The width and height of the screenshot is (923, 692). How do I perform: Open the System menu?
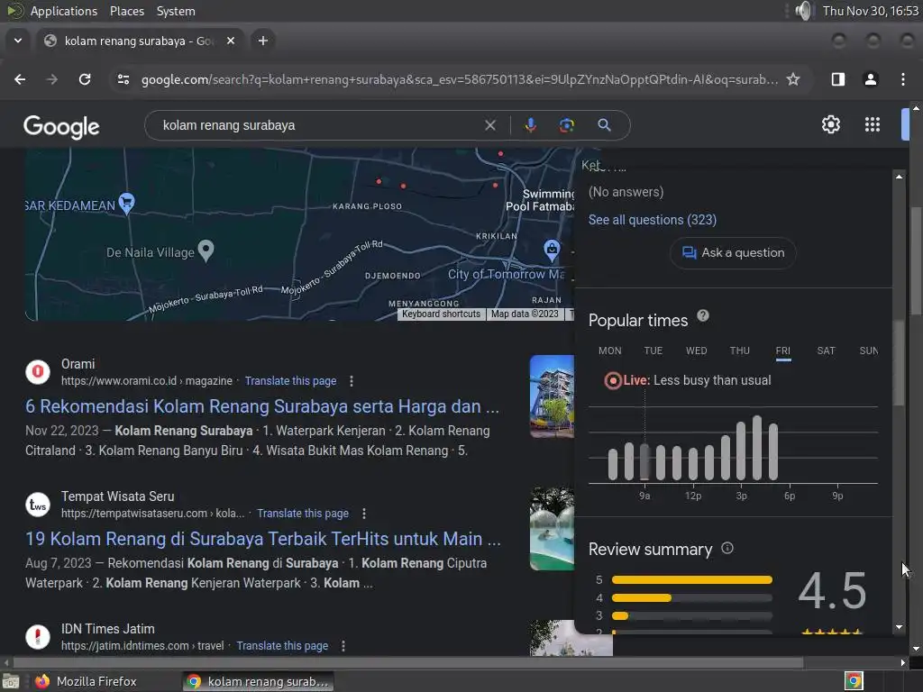click(x=176, y=11)
